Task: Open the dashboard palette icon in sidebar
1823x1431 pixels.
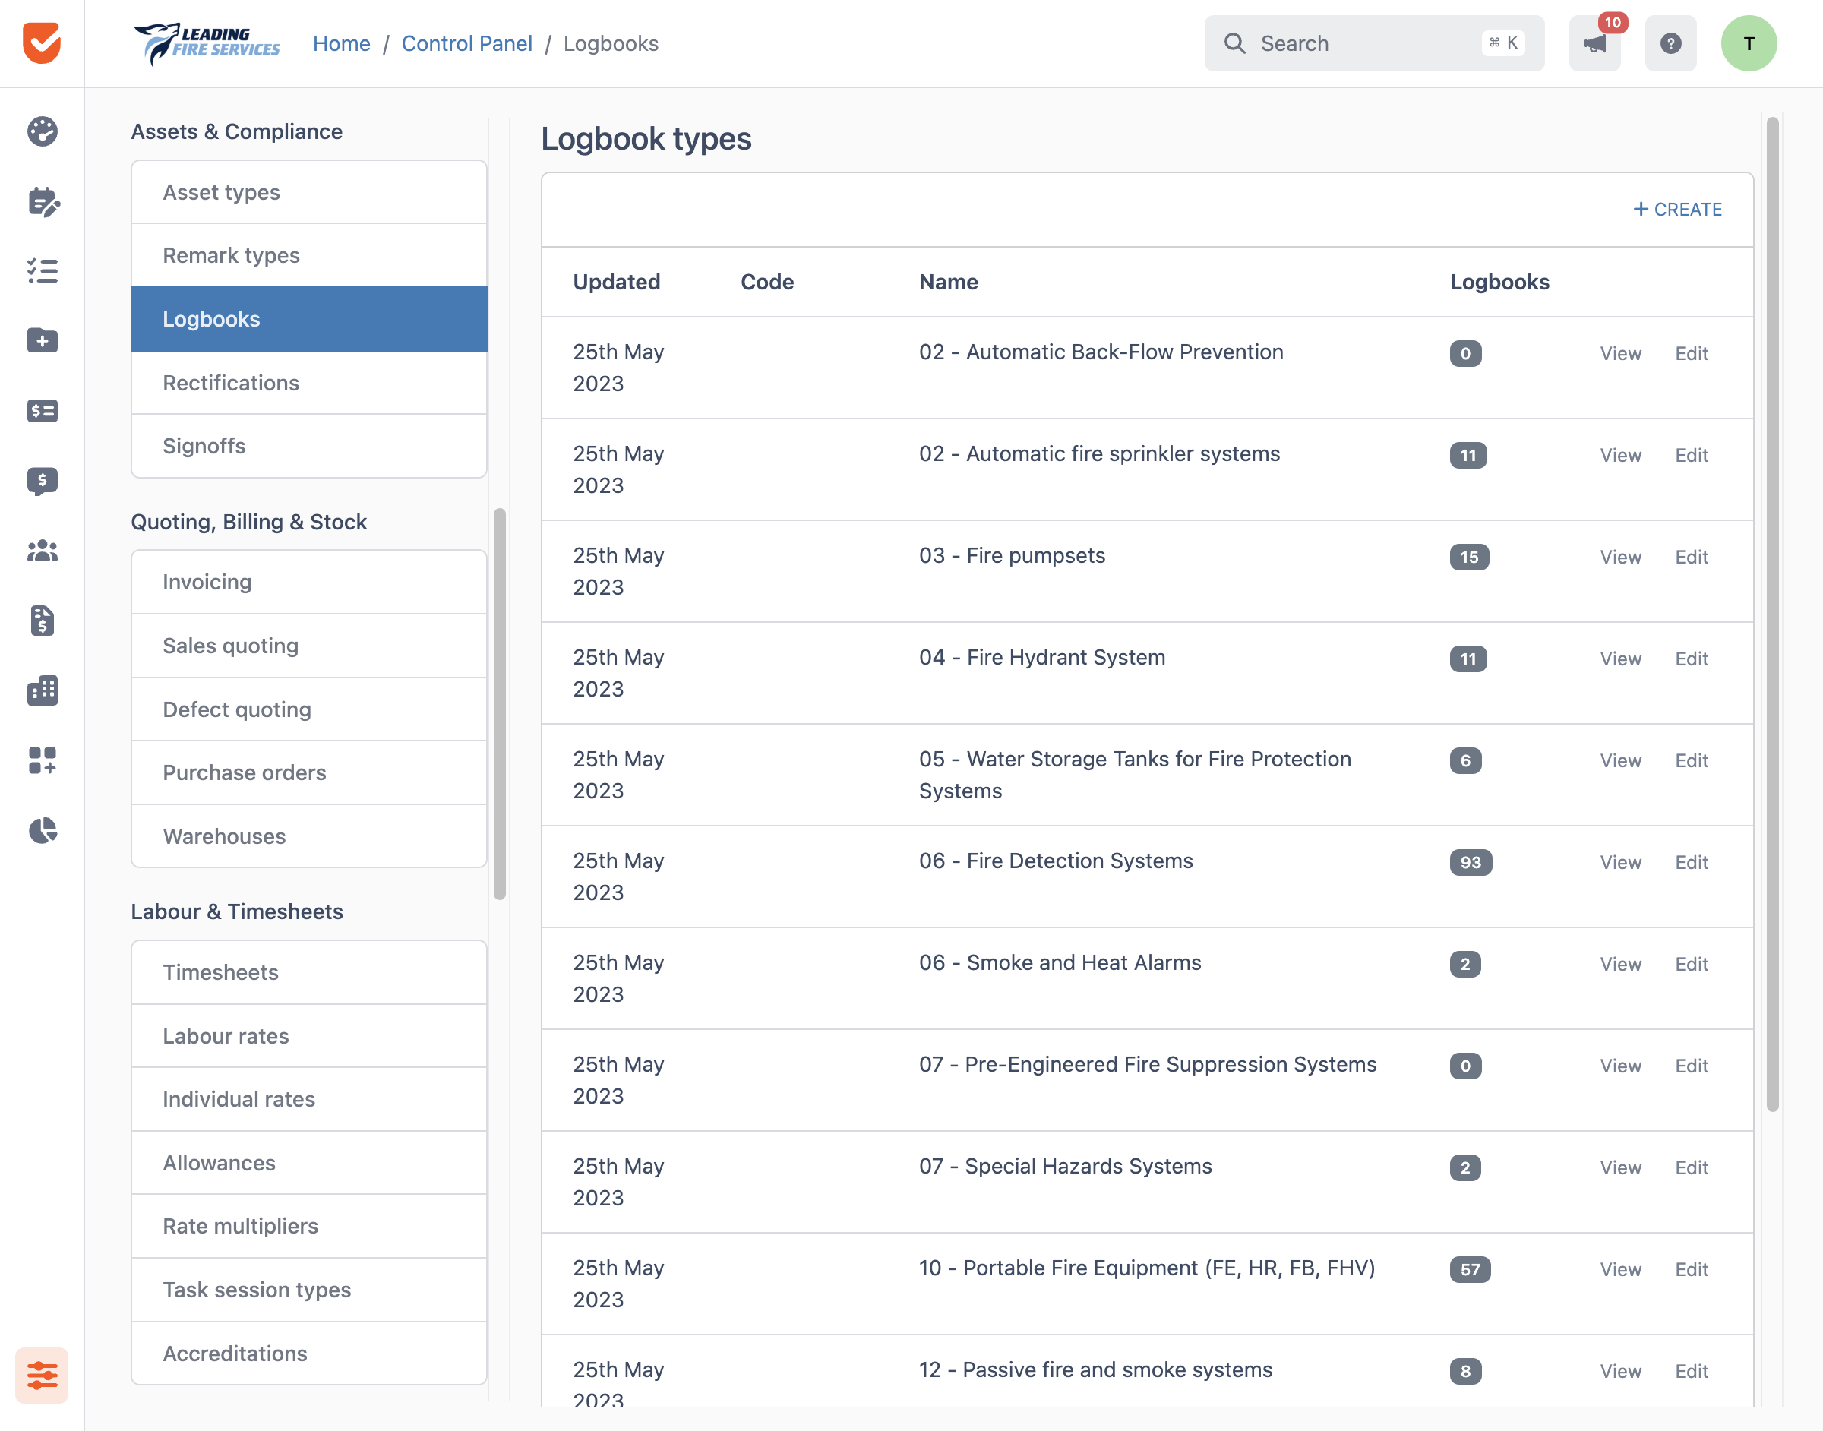Action: coord(42,131)
